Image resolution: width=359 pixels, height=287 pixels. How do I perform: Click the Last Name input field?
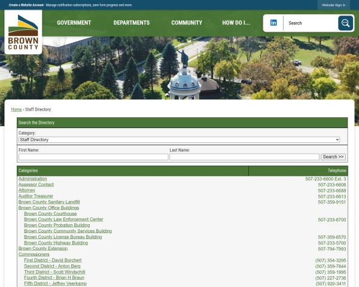[244, 157]
